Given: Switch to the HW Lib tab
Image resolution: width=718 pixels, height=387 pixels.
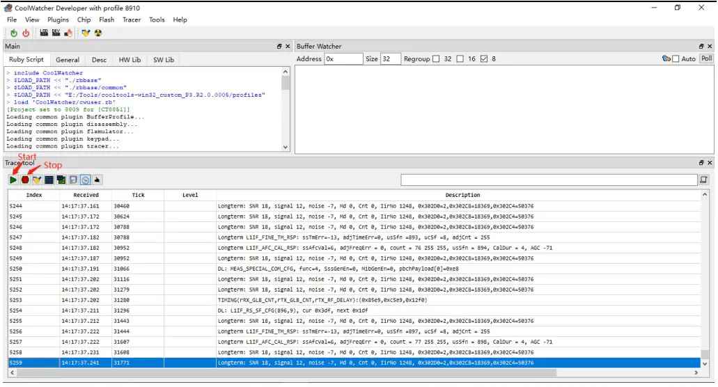Looking at the screenshot, I should click(130, 60).
